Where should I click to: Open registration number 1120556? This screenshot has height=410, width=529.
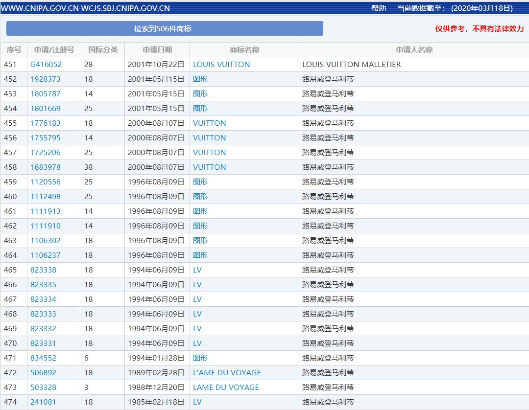46,182
